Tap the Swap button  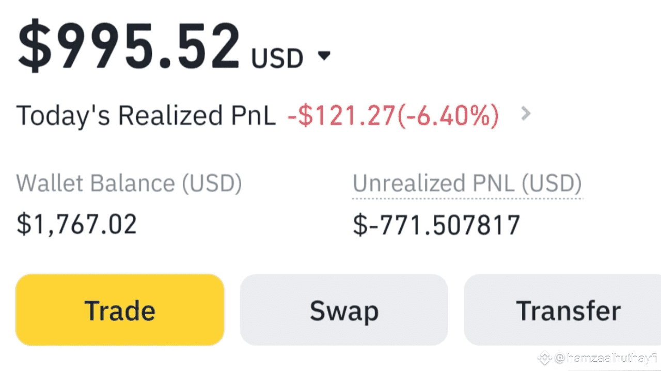(x=344, y=310)
